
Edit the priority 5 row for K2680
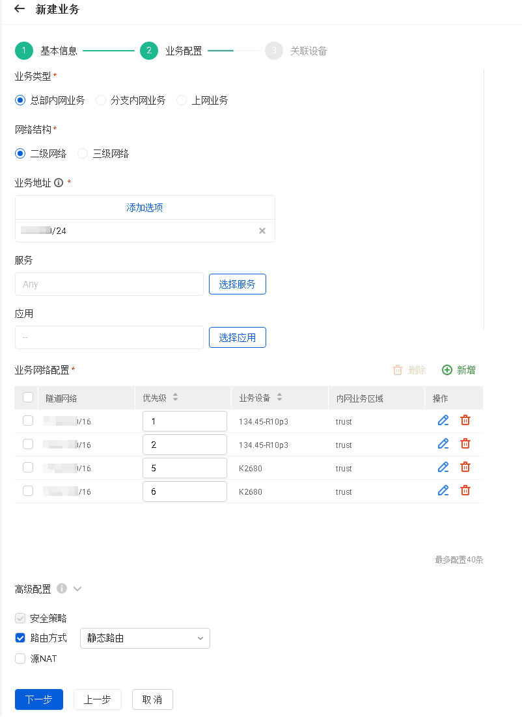(443, 467)
